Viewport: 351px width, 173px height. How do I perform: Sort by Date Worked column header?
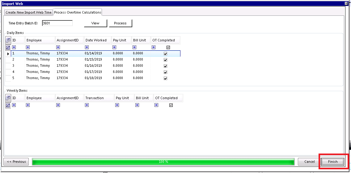pos(98,40)
